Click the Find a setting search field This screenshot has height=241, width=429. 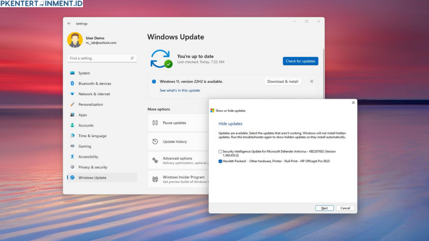(102, 58)
